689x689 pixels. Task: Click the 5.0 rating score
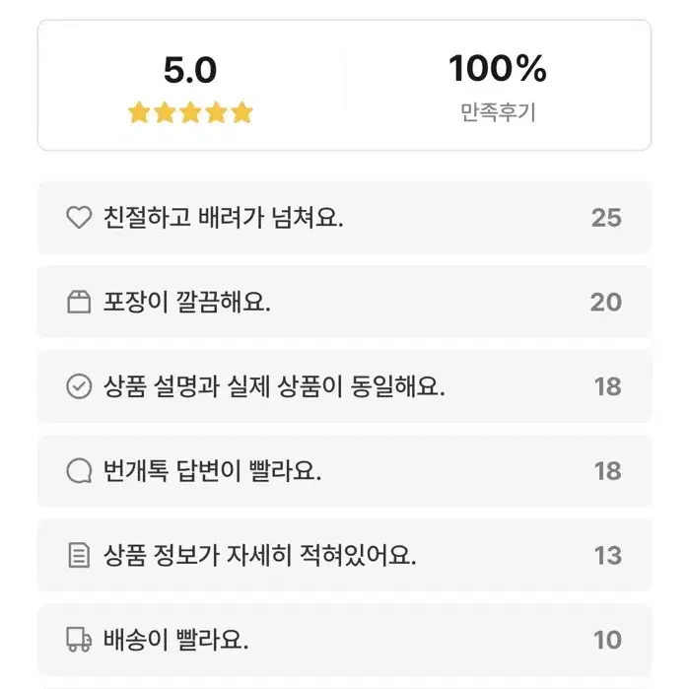click(190, 70)
